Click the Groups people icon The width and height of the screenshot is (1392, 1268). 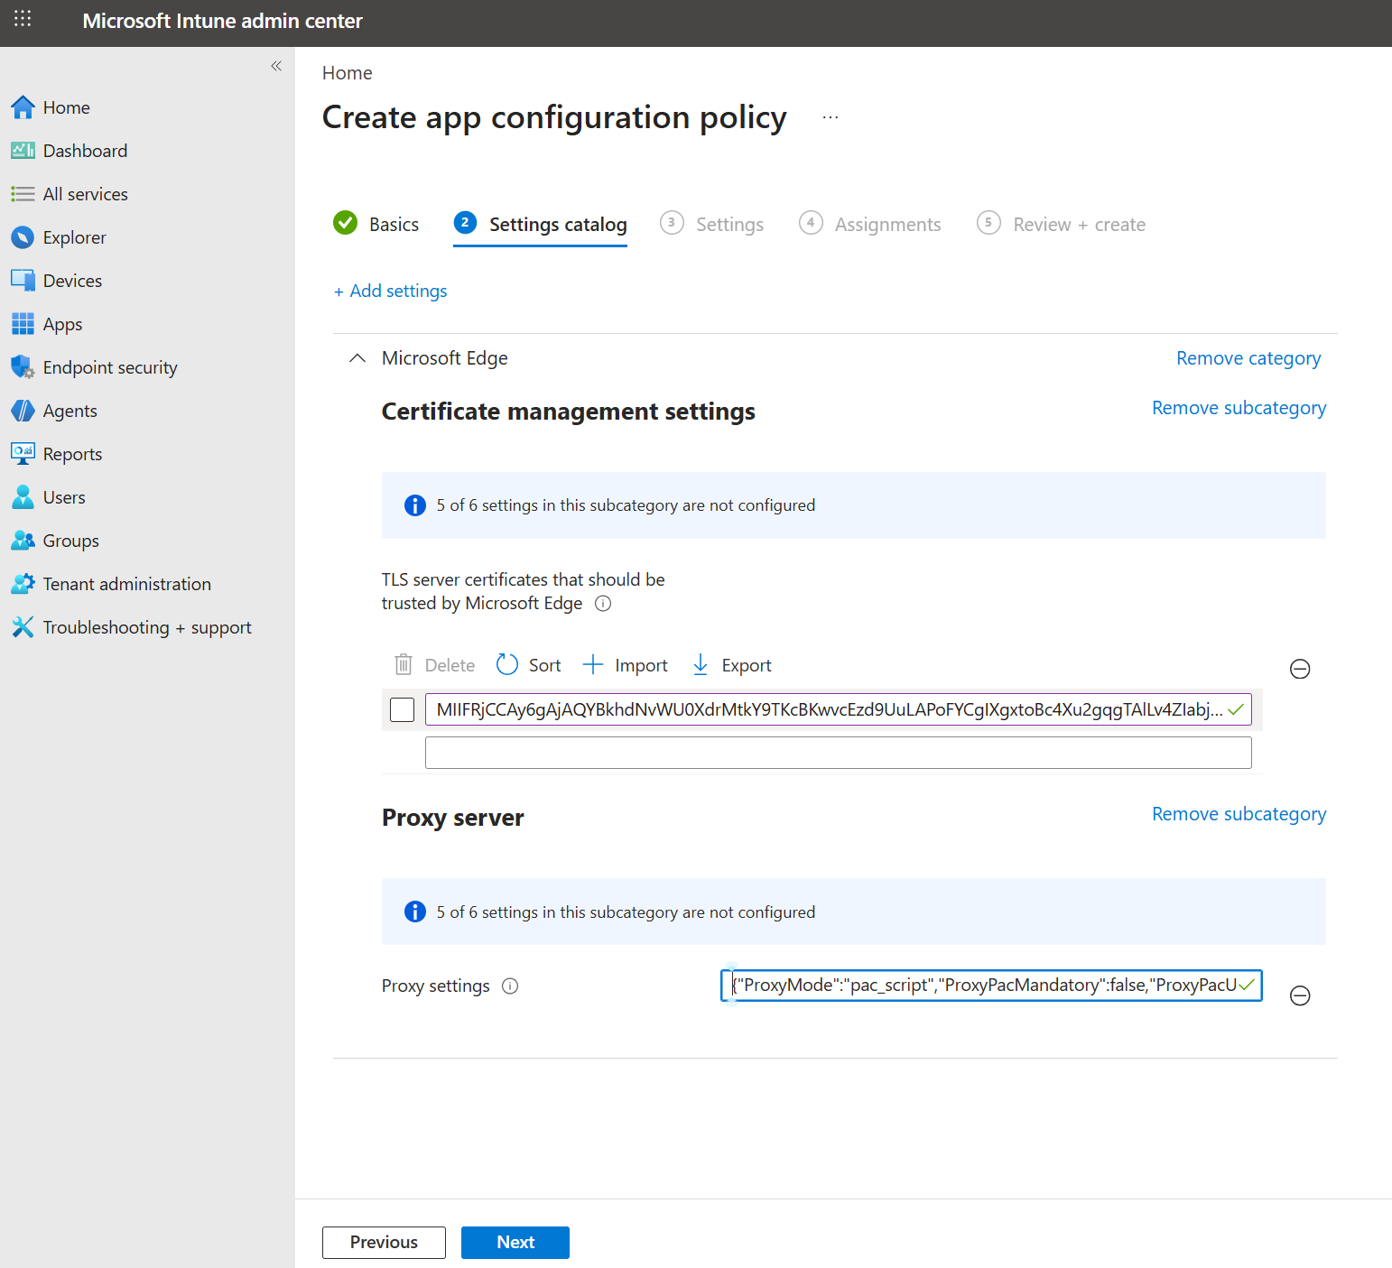(x=23, y=541)
